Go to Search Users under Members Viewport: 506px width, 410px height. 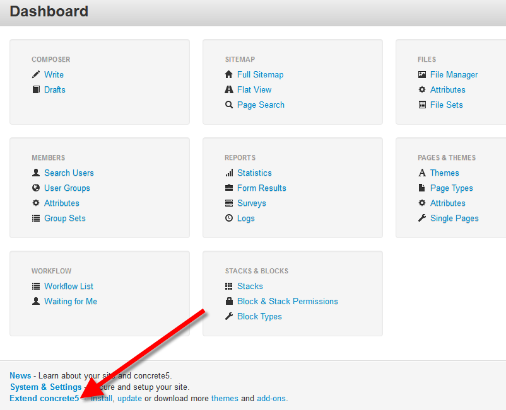(x=69, y=173)
